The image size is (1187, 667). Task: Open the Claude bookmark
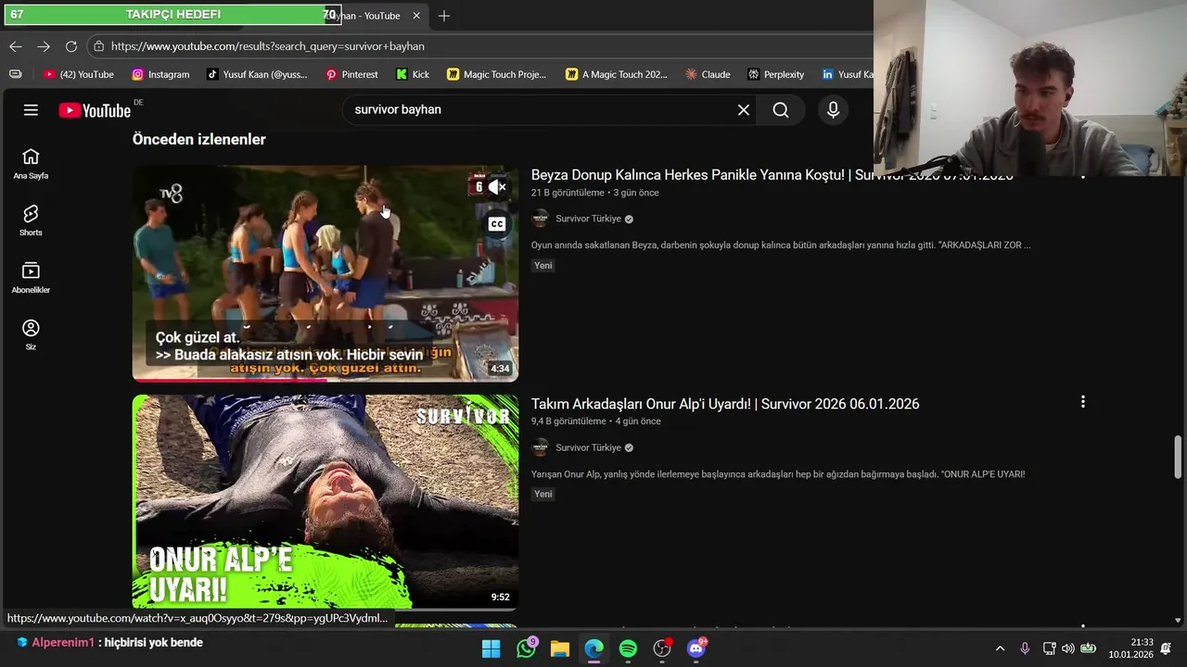tap(708, 74)
